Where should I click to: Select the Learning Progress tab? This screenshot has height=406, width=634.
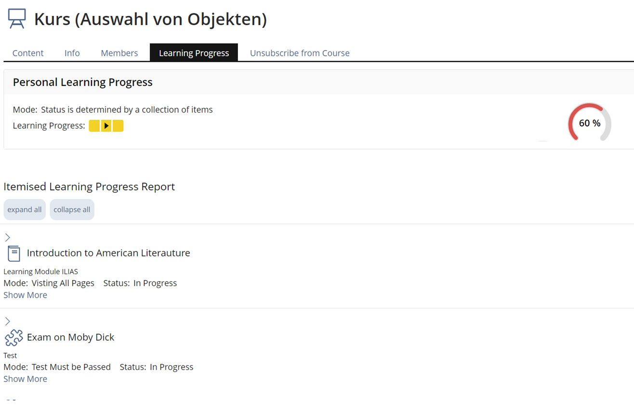click(x=194, y=53)
